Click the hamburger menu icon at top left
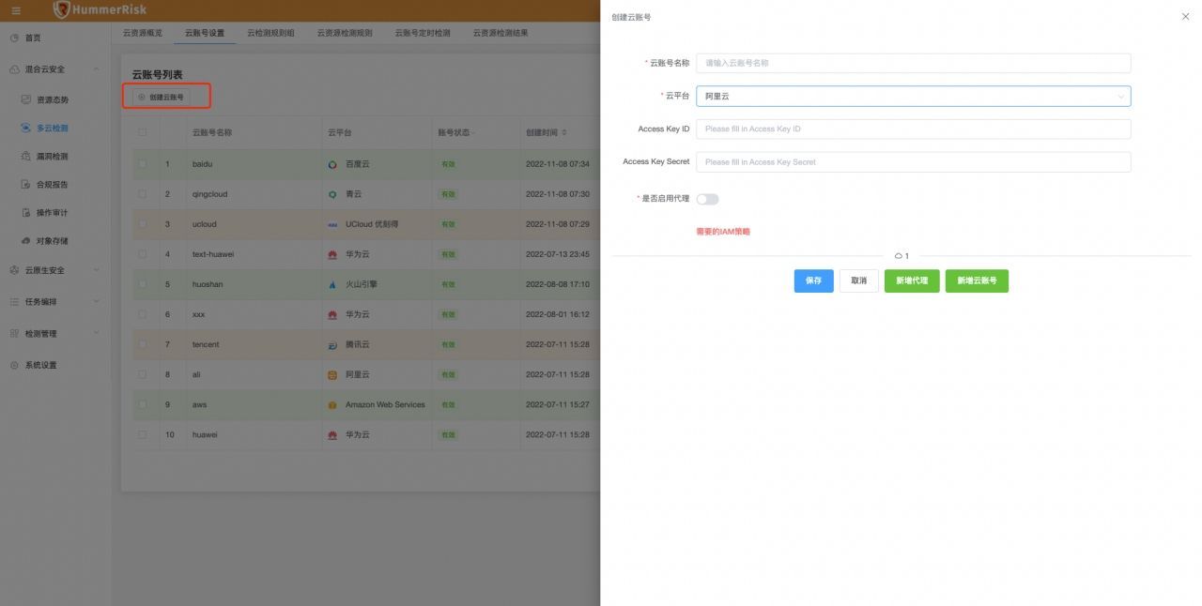1202x606 pixels. click(x=15, y=10)
